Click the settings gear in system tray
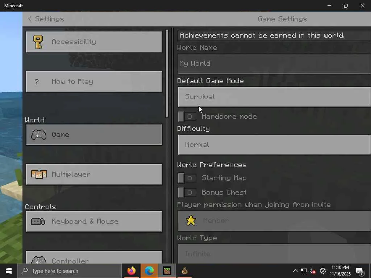 pyautogui.click(x=323, y=271)
